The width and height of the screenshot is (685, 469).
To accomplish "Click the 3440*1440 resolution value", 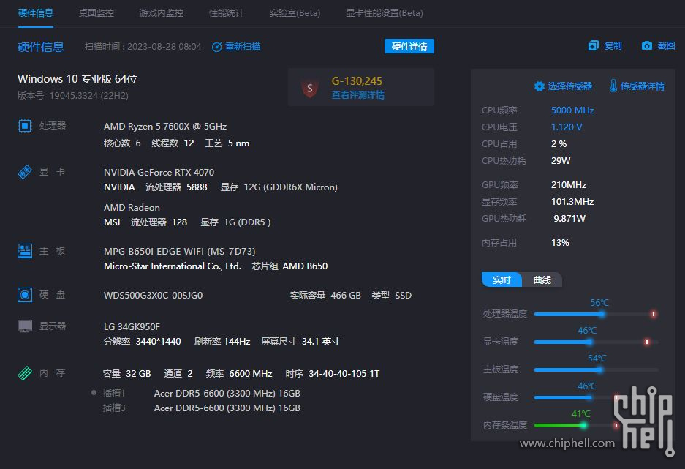I will [x=158, y=342].
